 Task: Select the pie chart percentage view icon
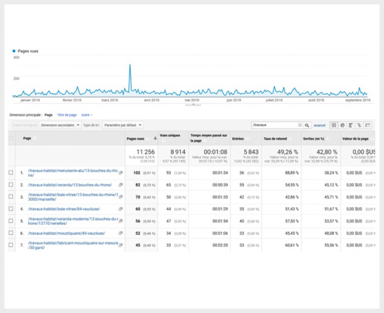(342, 125)
